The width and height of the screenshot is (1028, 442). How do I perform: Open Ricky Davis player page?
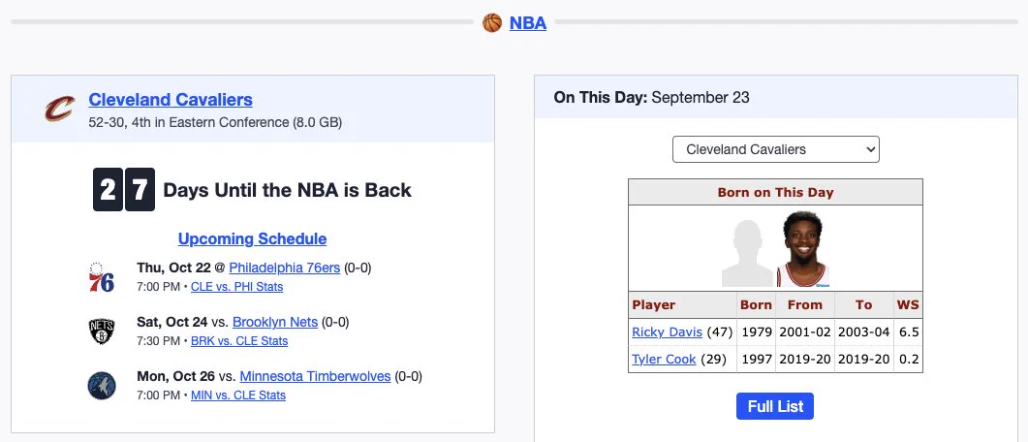[x=667, y=331]
